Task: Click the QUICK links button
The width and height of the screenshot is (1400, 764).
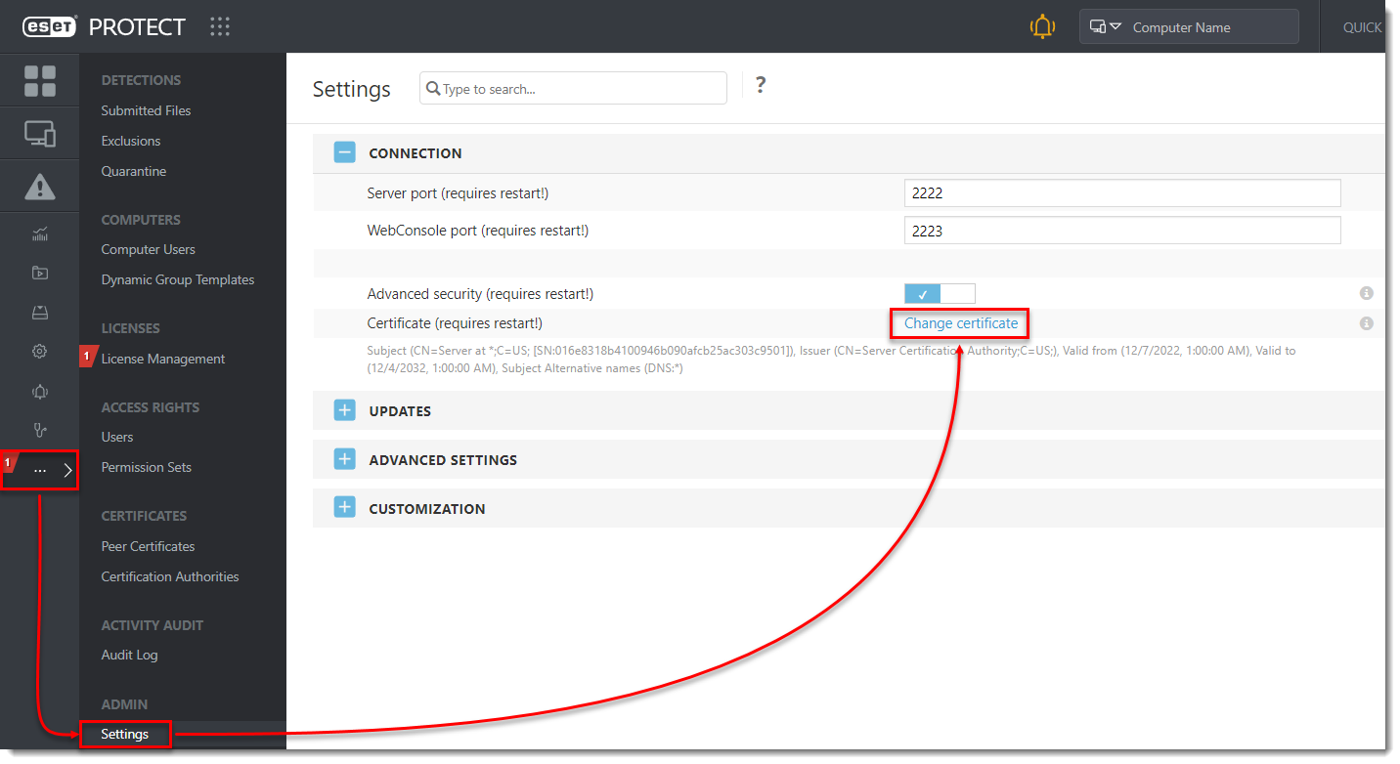Action: (1362, 27)
